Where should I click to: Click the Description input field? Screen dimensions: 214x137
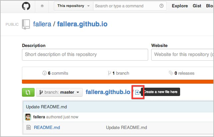(85, 55)
